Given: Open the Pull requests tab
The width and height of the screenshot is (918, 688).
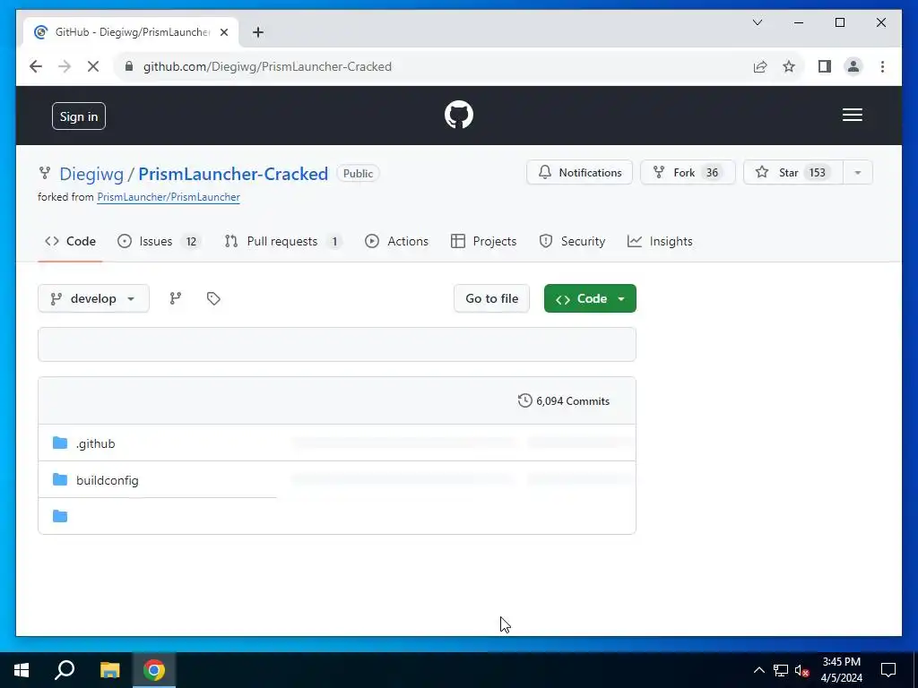Looking at the screenshot, I should point(282,241).
